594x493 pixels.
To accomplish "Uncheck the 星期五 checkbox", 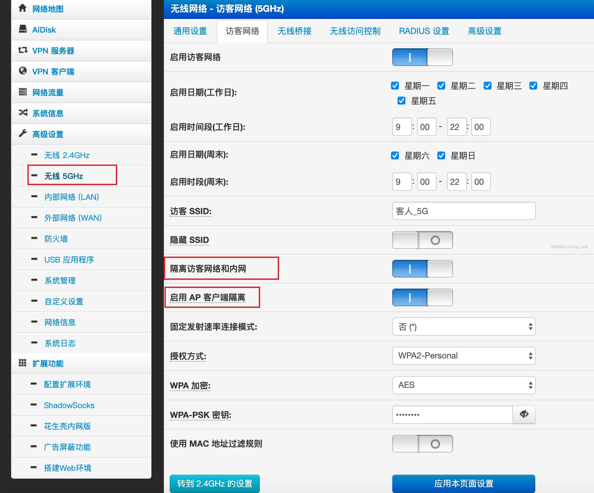I will (401, 101).
